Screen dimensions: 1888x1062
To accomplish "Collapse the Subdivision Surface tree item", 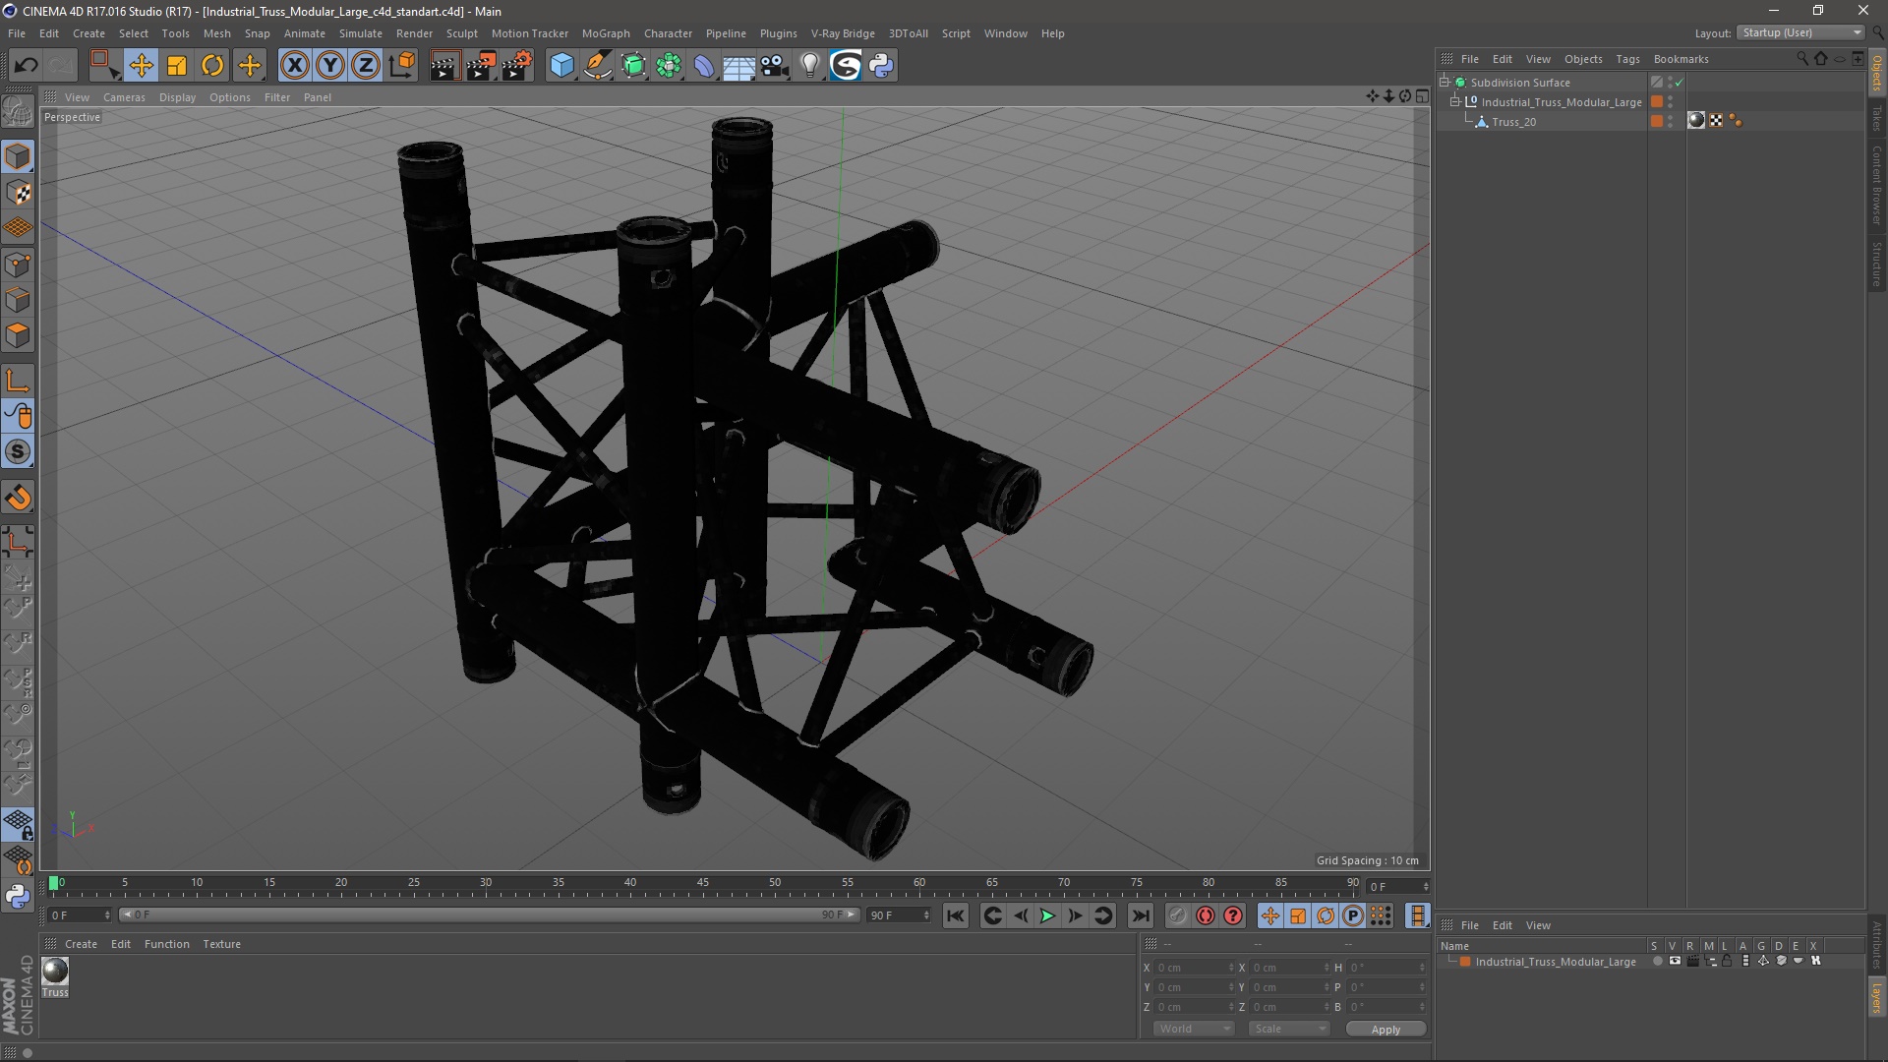I will pyautogui.click(x=1445, y=82).
